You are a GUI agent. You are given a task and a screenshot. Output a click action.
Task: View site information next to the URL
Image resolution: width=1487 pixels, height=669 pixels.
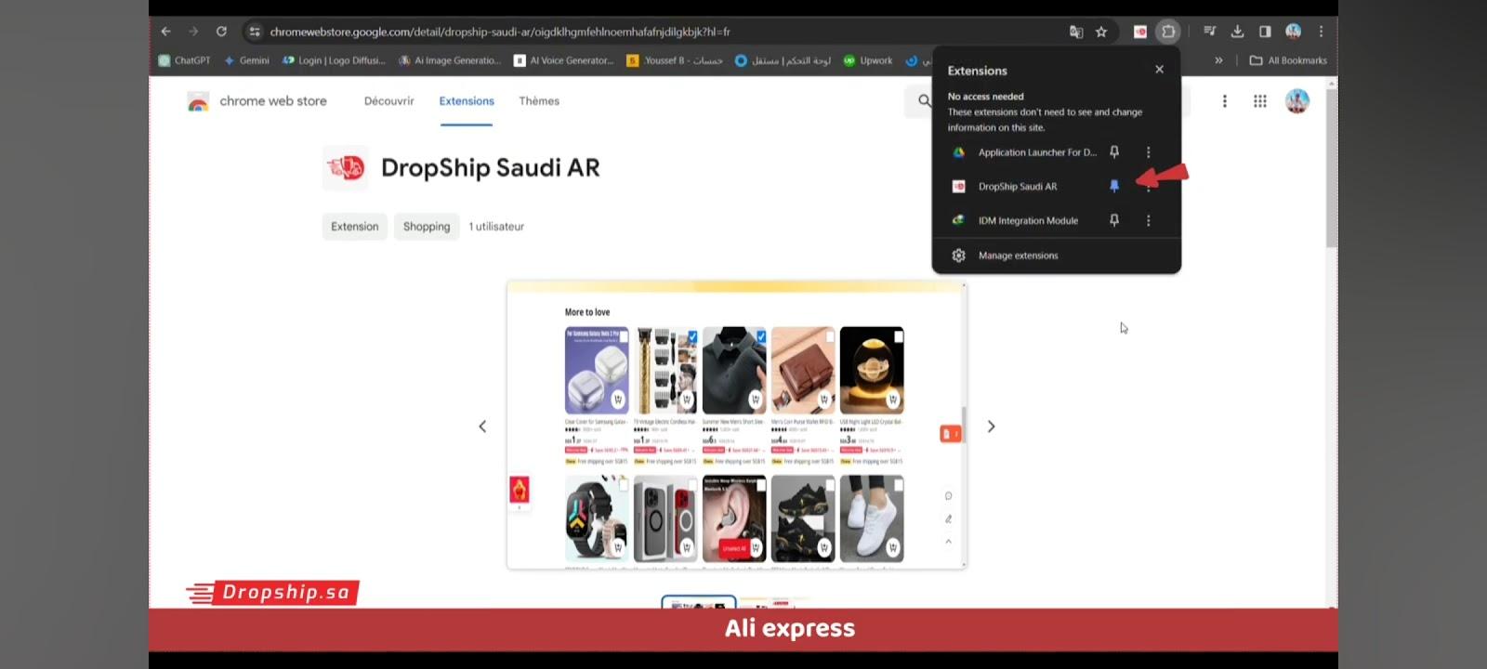click(x=255, y=32)
